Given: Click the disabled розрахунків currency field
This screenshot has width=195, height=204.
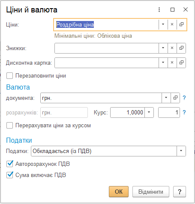Looking at the screenshot, I should click(64, 113).
